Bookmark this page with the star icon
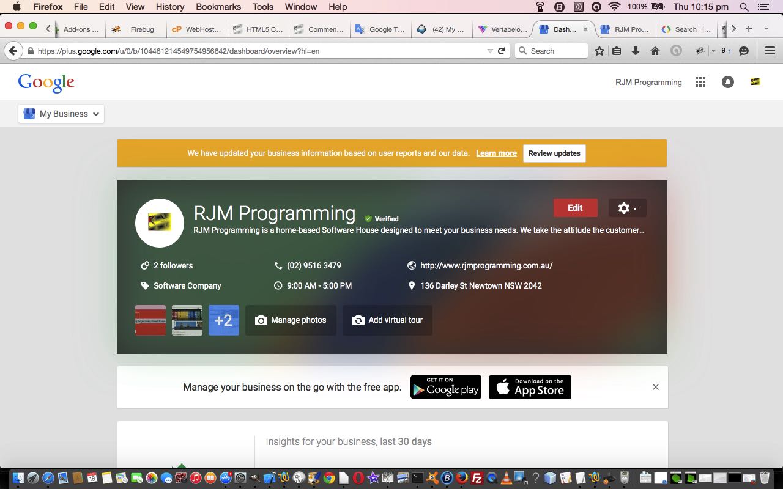 599,51
